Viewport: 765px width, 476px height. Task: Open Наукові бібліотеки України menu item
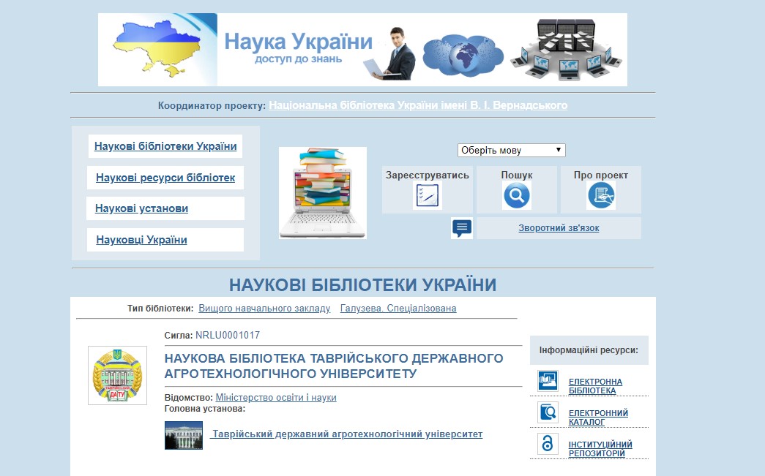165,146
